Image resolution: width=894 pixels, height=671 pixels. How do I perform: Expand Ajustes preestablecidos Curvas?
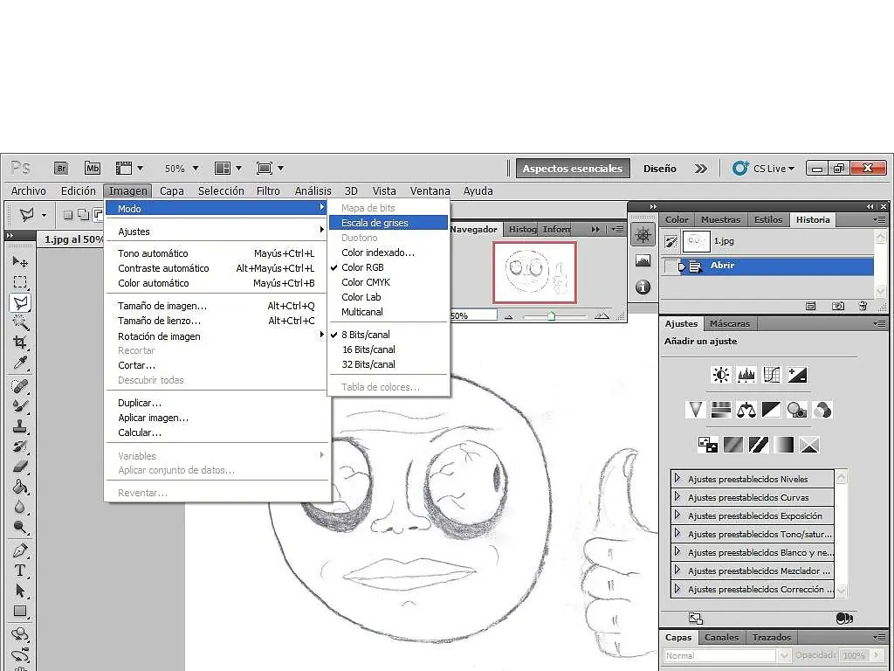677,496
